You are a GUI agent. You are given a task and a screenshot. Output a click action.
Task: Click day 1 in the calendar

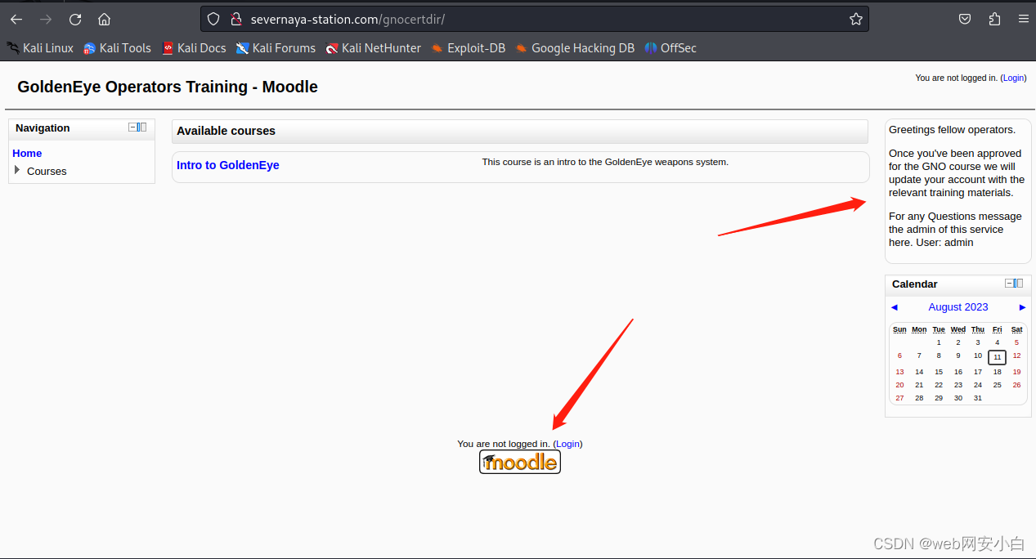[x=939, y=342]
